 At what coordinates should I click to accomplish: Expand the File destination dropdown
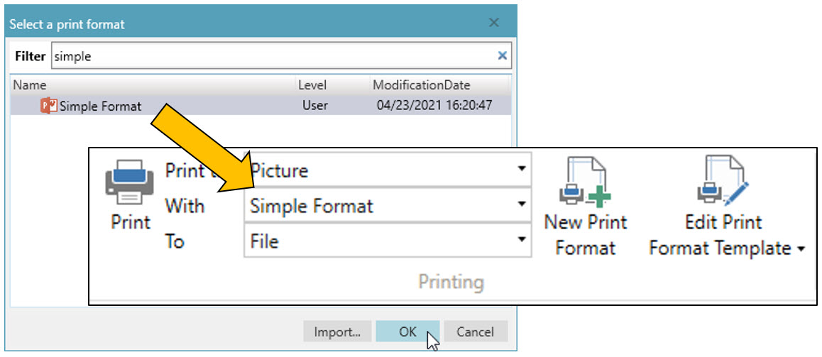522,241
